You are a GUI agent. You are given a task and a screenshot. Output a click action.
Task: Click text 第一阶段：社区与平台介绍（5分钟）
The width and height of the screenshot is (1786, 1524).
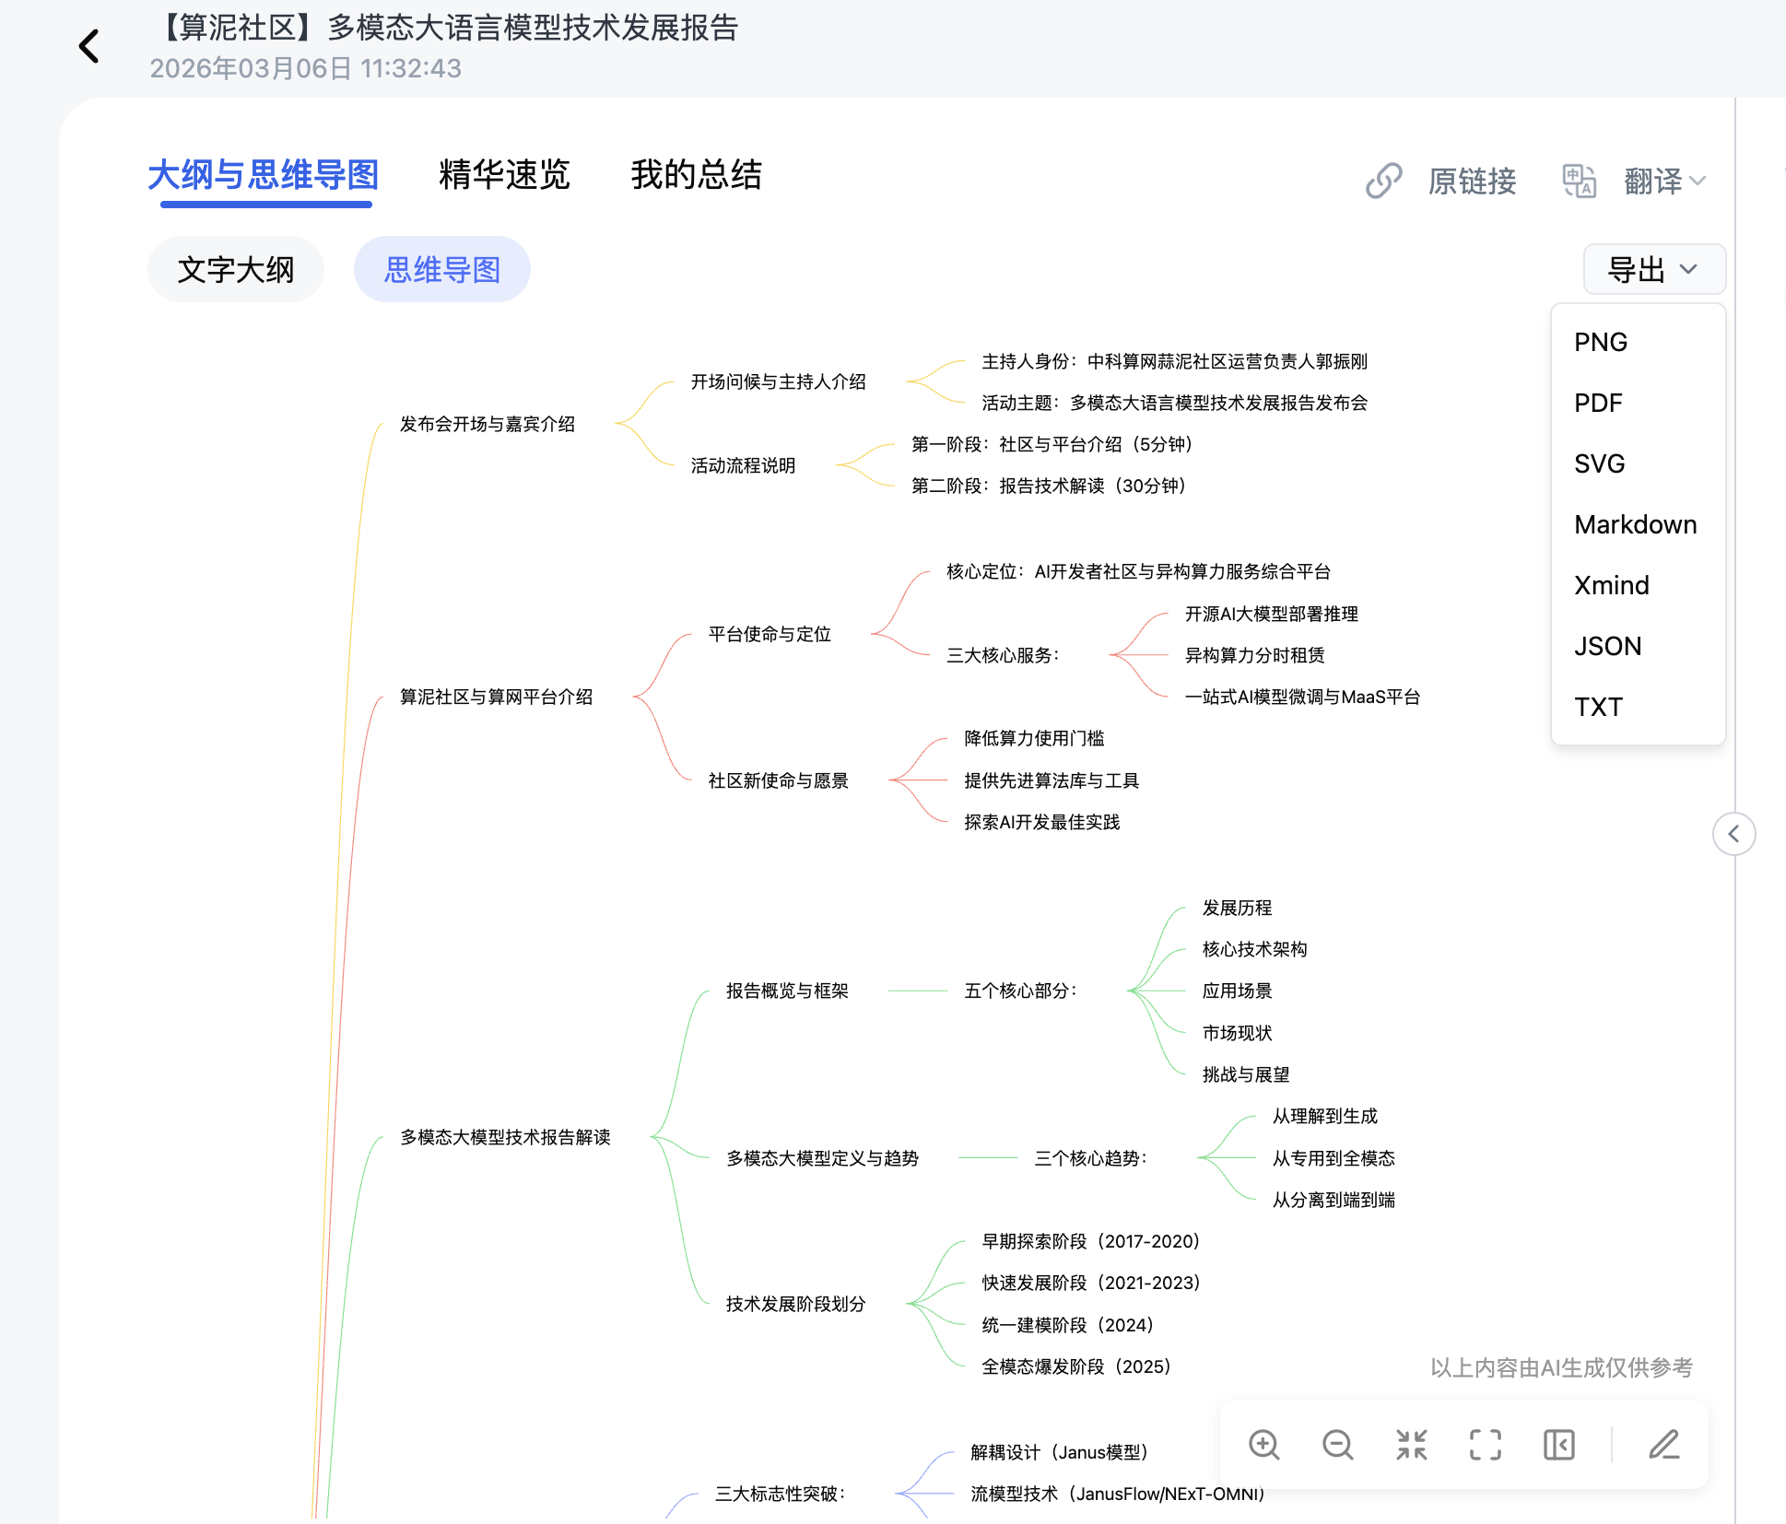[1053, 444]
